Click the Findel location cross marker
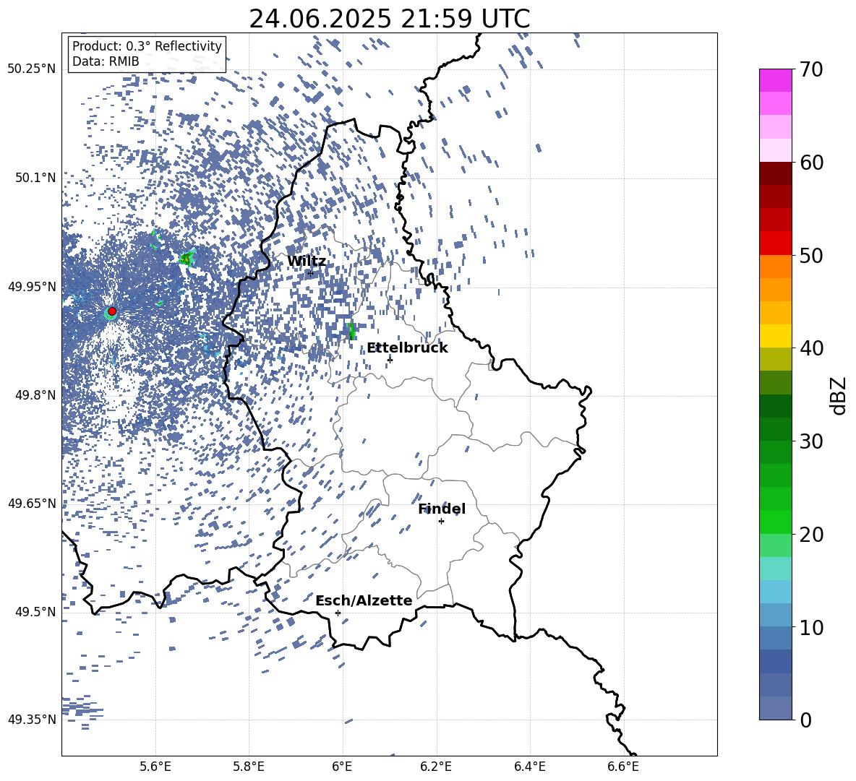Screen dimensions: 856x781 (x=441, y=522)
